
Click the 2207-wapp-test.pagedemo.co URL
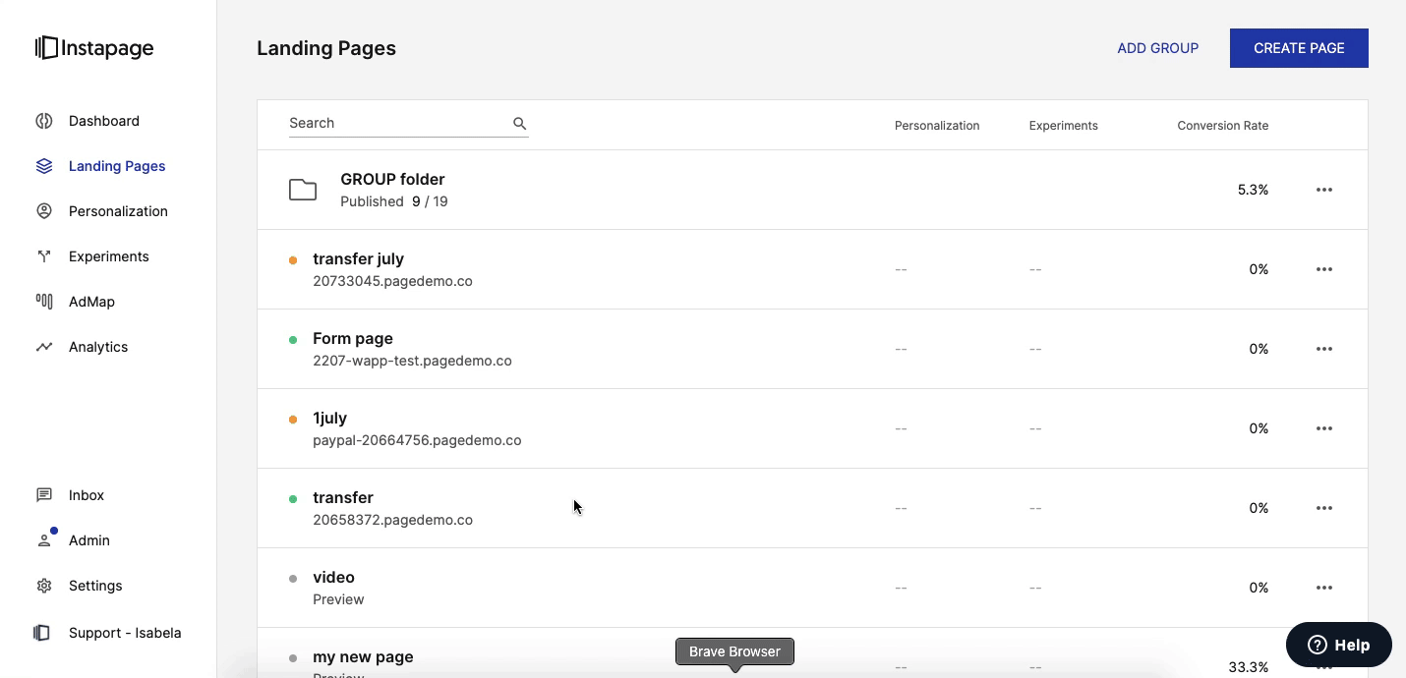click(x=412, y=361)
